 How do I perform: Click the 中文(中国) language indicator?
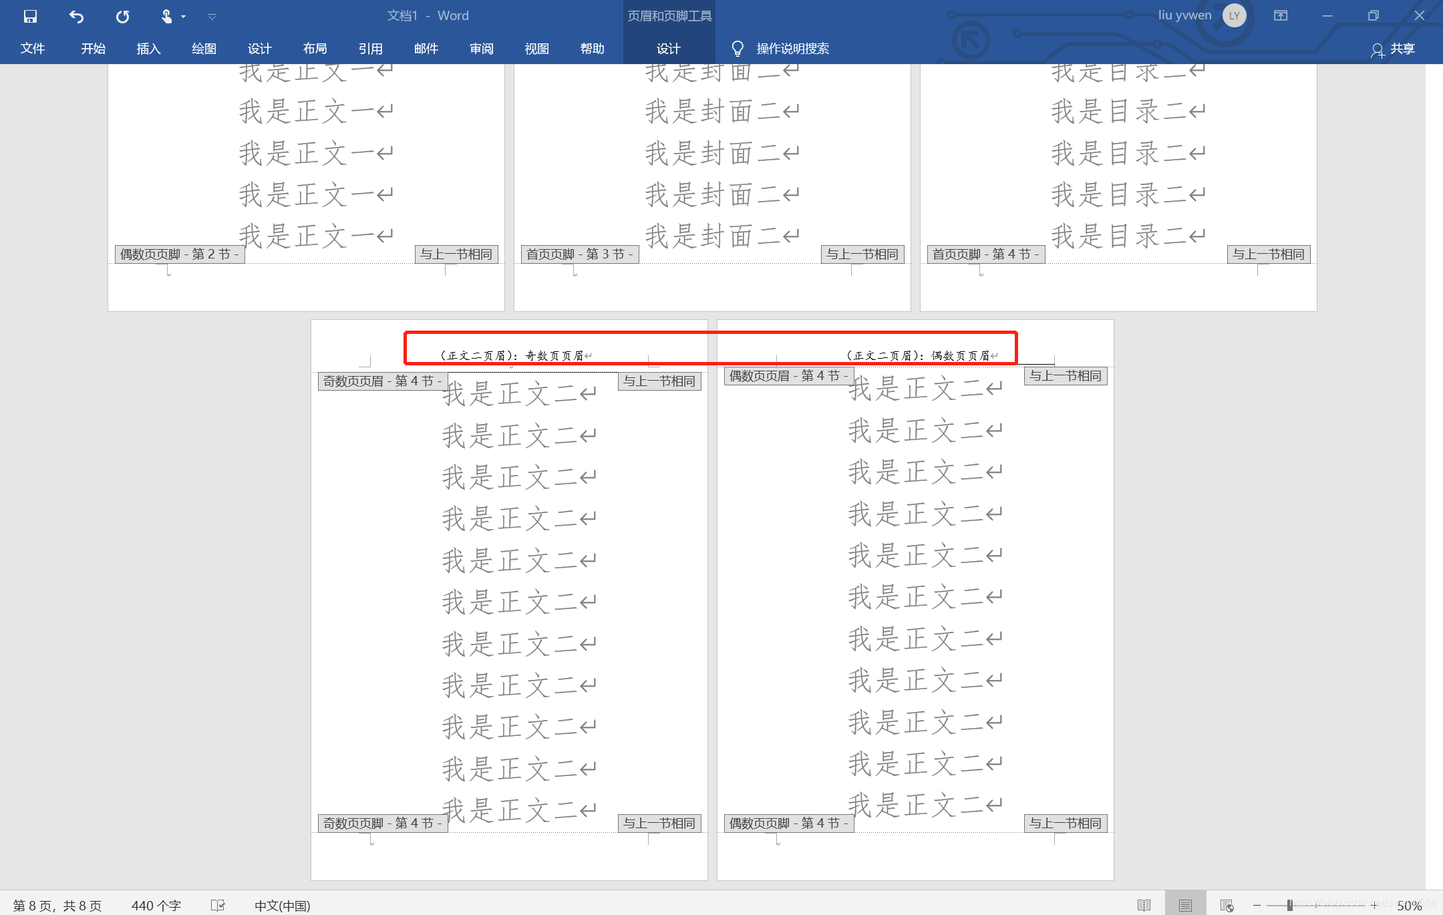pyautogui.click(x=282, y=905)
